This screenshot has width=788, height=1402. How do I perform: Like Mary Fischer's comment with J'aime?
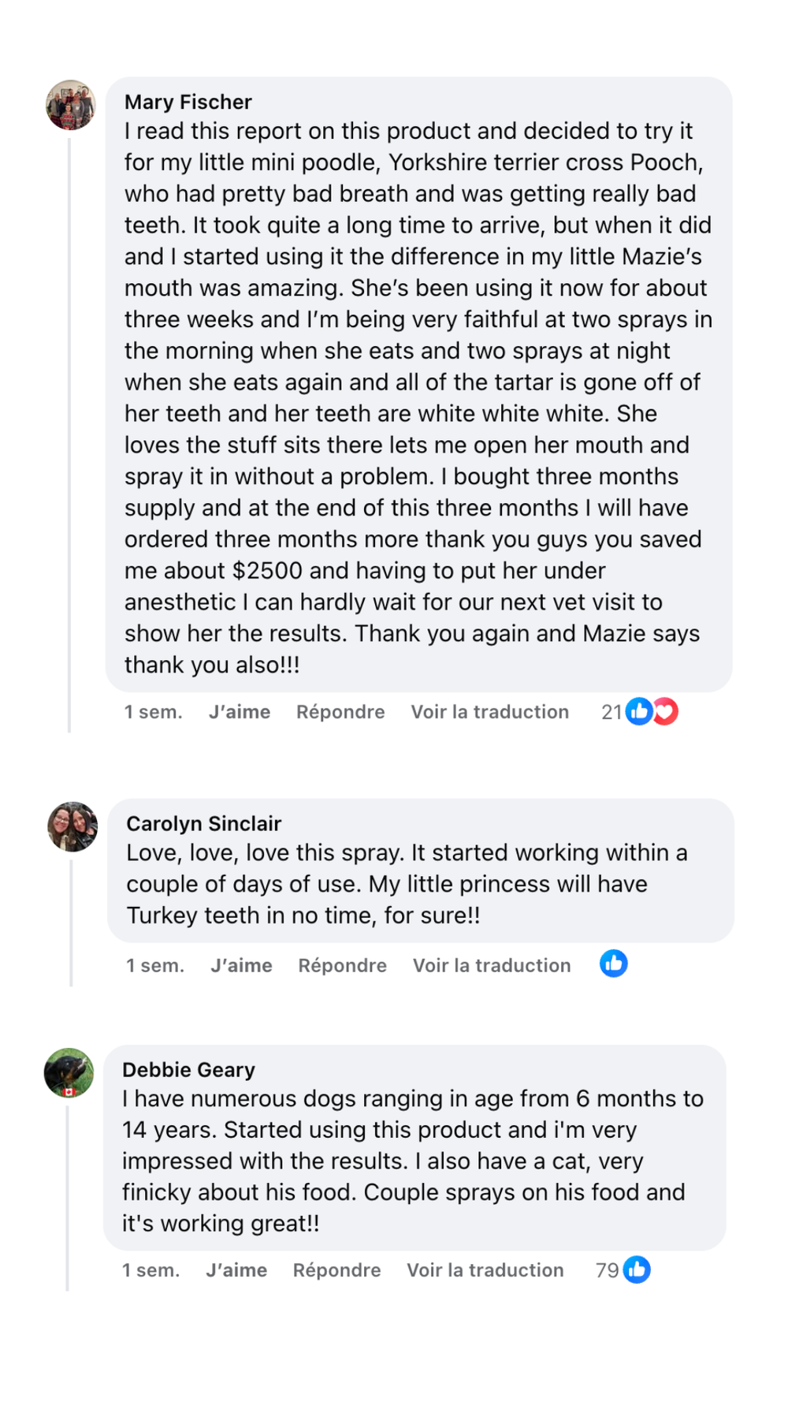coord(239,712)
